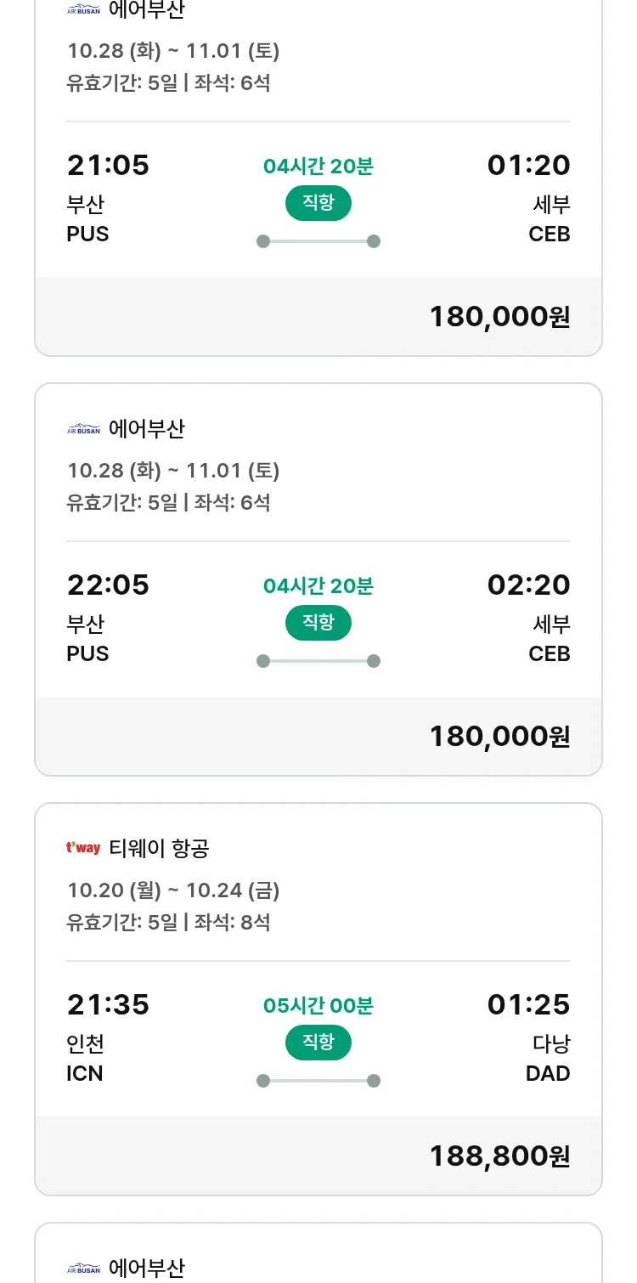Tap the 21:05 Busan departure time

pyautogui.click(x=108, y=165)
